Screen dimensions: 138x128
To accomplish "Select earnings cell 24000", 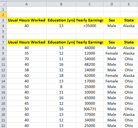I will click(x=90, y=70).
